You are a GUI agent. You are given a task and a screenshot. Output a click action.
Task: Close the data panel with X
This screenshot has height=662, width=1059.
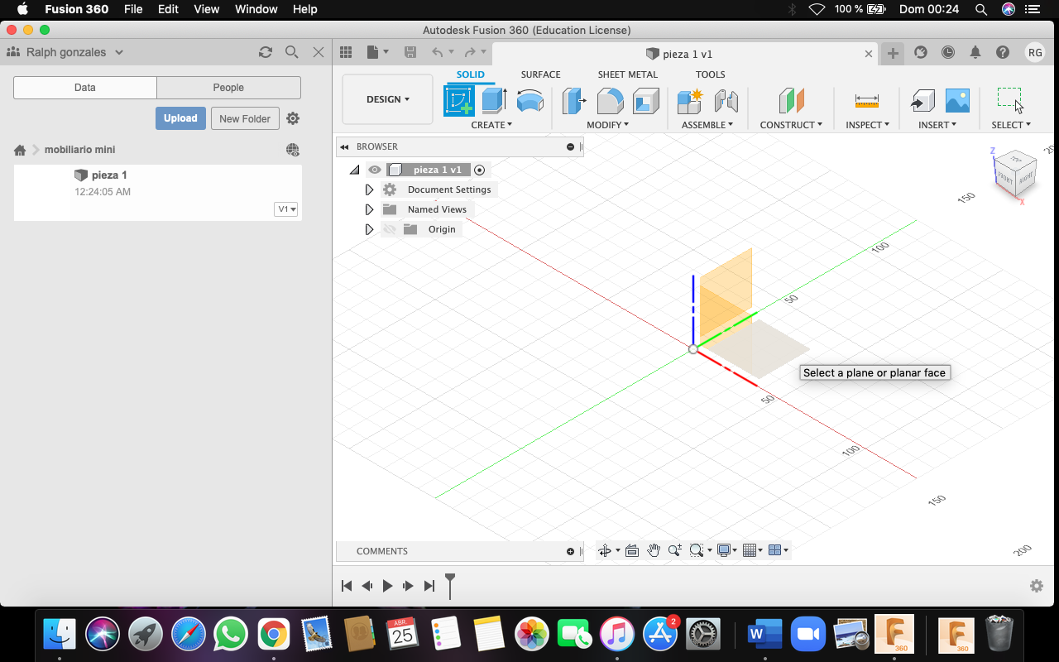(319, 52)
